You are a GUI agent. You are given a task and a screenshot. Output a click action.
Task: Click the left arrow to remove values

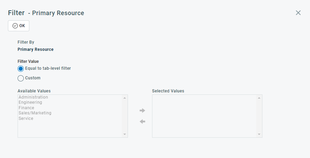142,122
